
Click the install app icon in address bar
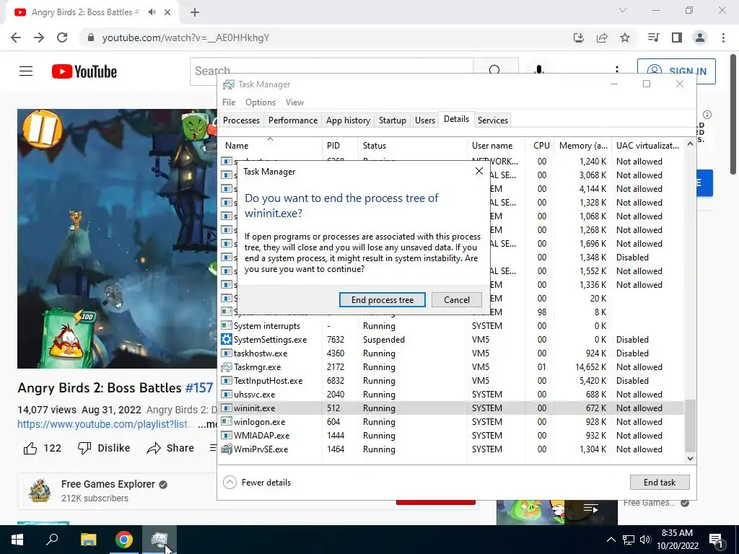click(x=579, y=38)
